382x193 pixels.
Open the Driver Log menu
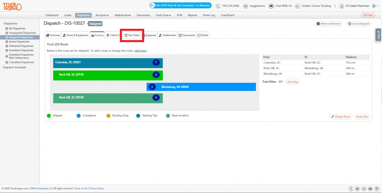tap(209, 15)
